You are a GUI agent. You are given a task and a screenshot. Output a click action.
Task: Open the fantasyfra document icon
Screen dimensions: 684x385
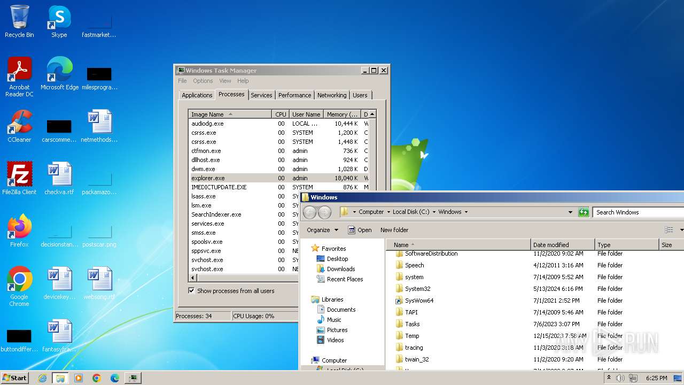[x=59, y=336]
